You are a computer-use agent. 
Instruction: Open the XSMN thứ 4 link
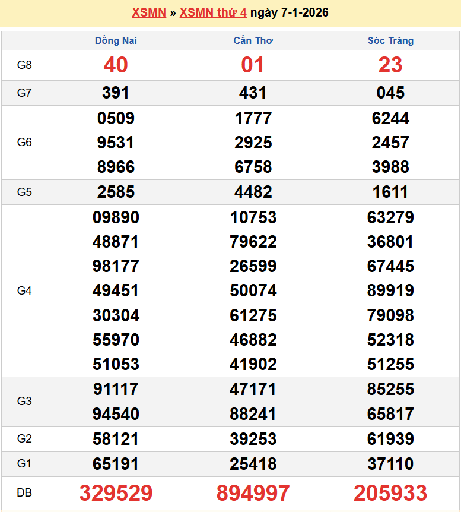pos(213,12)
